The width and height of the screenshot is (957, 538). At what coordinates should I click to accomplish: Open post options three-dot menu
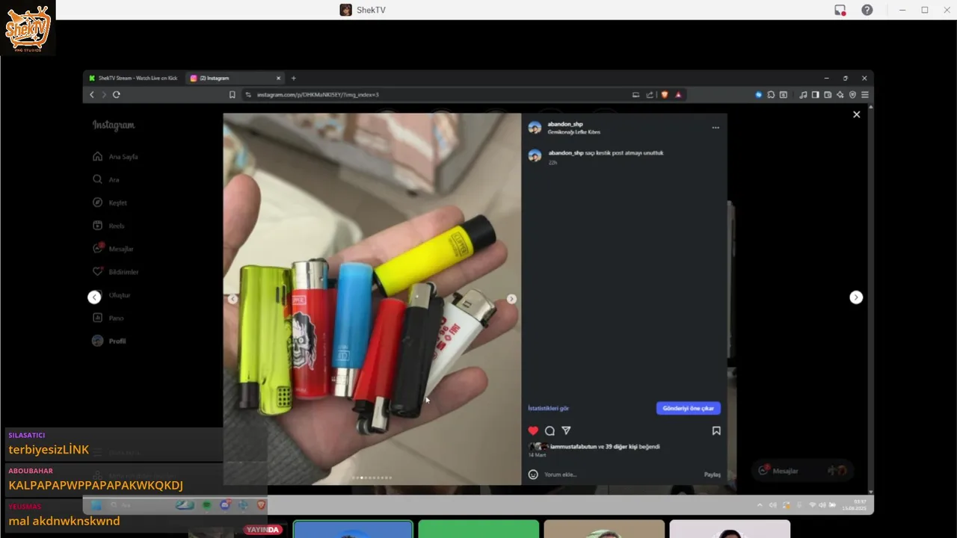[x=716, y=128]
